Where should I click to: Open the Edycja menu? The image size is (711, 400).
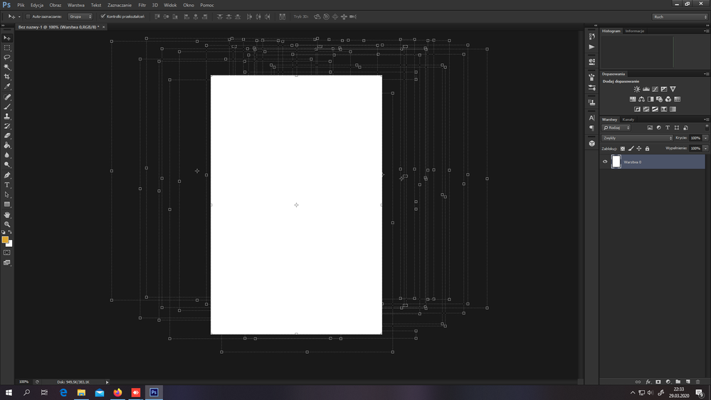37,5
